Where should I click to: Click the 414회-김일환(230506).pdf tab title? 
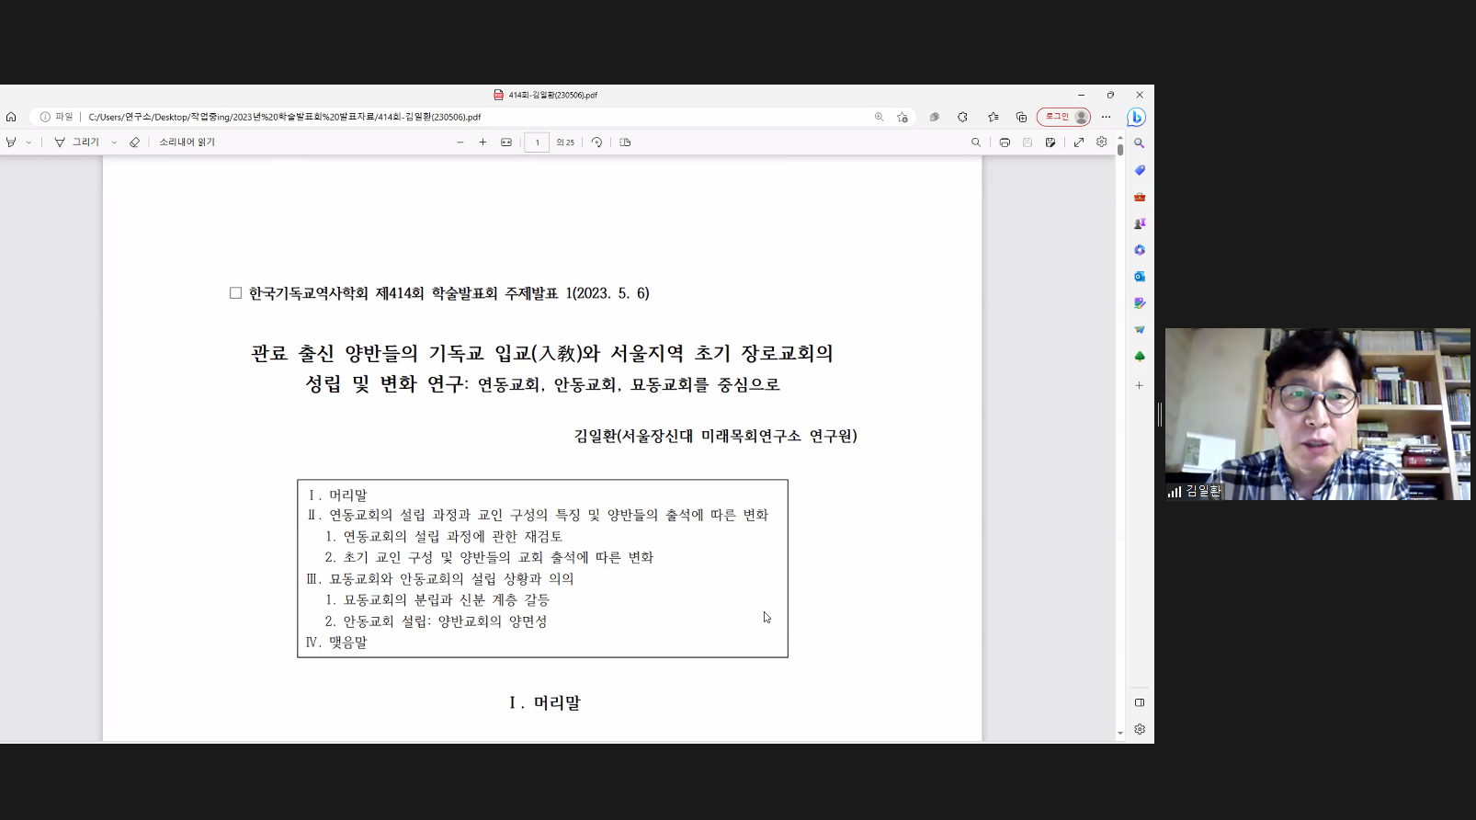[x=552, y=95]
